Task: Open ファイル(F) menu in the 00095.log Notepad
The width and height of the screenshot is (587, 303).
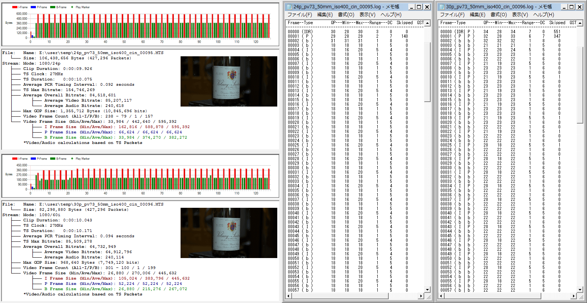Action: tap(300, 15)
